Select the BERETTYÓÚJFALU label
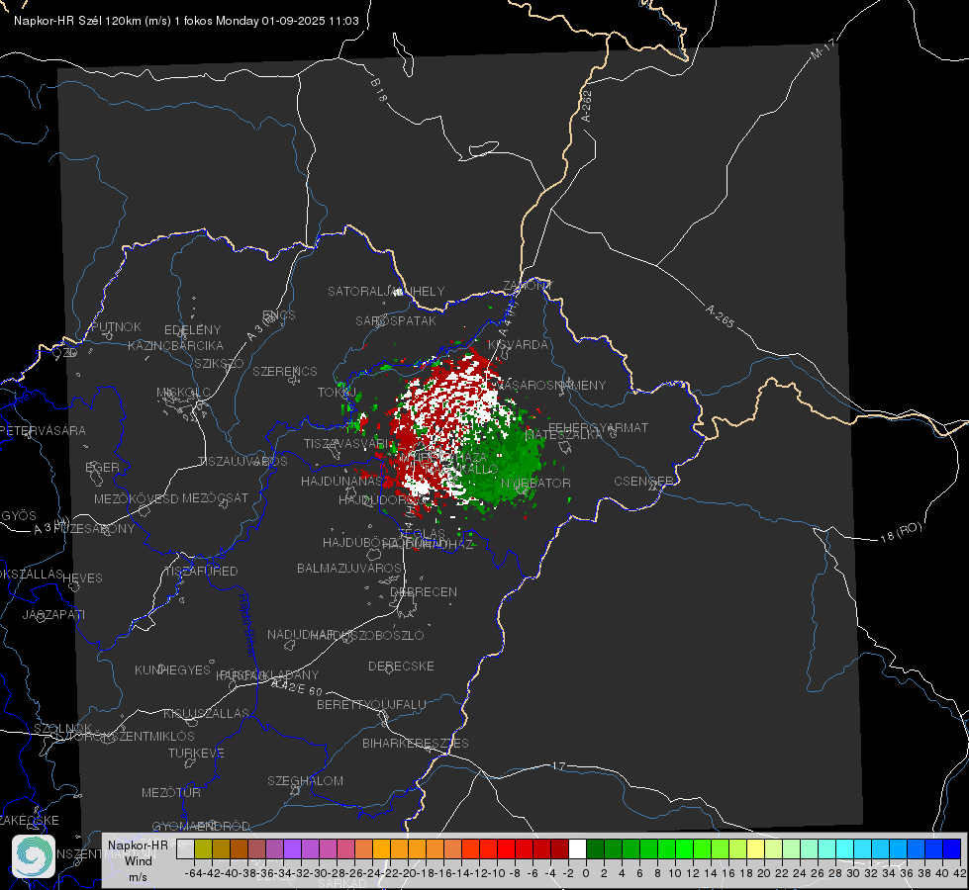Screen dimensions: 969x890 [371, 704]
